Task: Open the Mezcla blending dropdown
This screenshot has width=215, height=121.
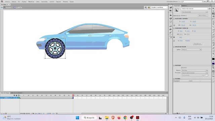Action: point(195,70)
